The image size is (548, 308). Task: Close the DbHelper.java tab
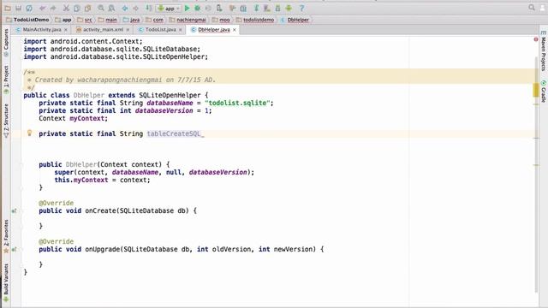click(235, 30)
